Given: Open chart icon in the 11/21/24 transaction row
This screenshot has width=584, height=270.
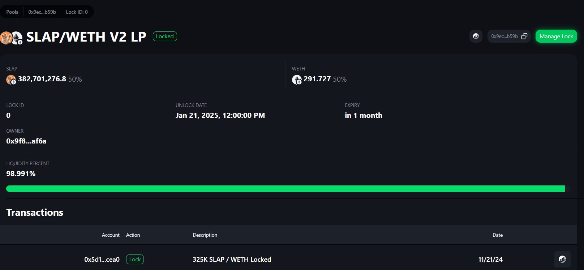Looking at the screenshot, I should tap(562, 259).
